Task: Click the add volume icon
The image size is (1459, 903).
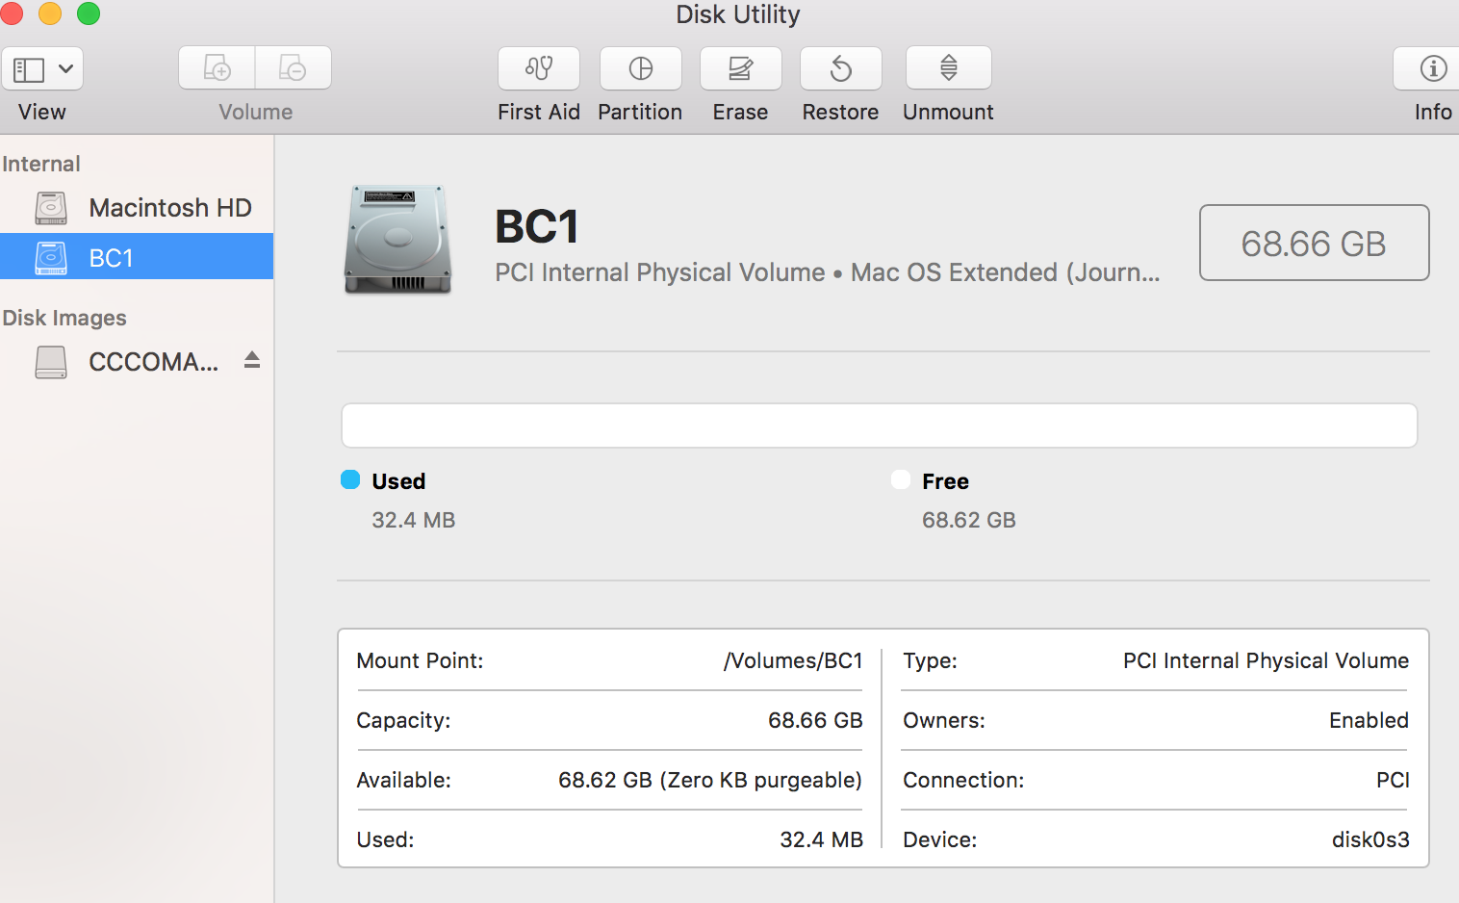Action: (218, 68)
